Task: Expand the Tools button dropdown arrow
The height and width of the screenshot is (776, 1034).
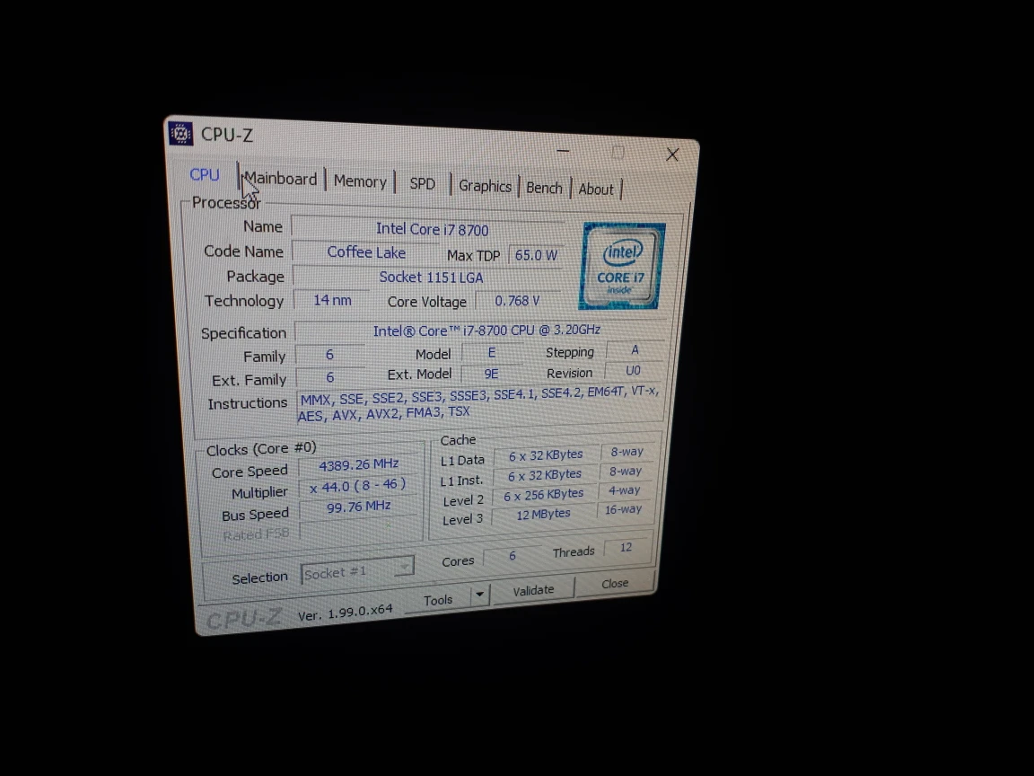Action: pyautogui.click(x=479, y=595)
